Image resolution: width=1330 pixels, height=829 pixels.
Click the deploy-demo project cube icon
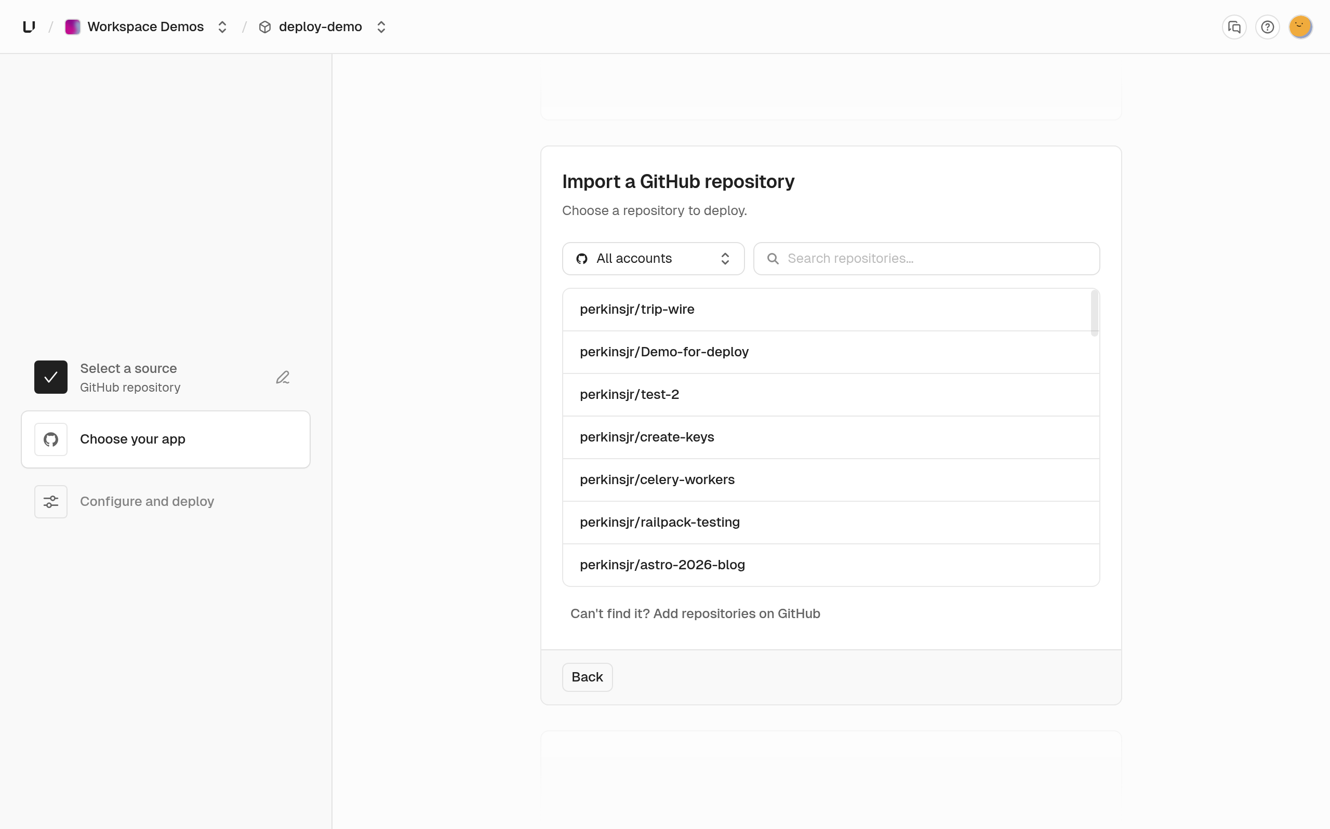[x=265, y=27]
